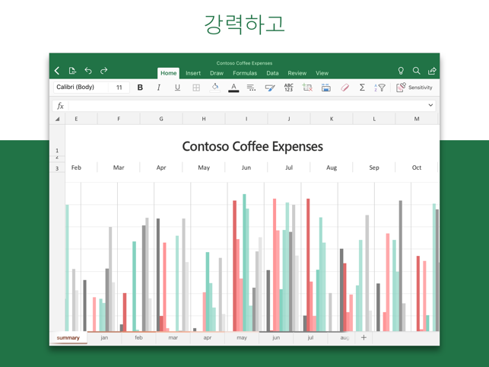Switch to the Review ribbon tab

[297, 73]
